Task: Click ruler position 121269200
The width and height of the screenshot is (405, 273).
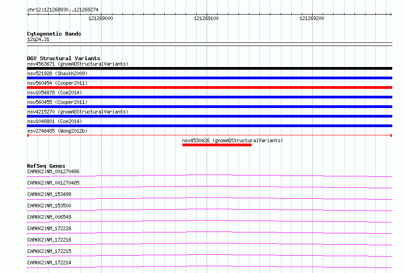Action: pyautogui.click(x=312, y=18)
